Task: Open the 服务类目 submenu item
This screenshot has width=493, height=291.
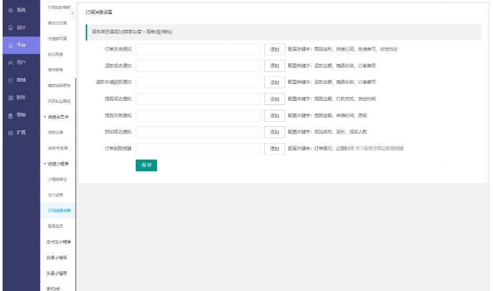Action: click(x=55, y=226)
